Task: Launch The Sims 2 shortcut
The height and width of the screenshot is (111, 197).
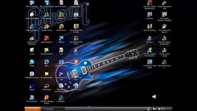Action: (x=150, y=38)
